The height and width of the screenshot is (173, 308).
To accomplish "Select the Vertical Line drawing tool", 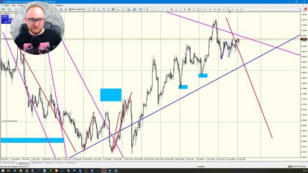I will tap(158, 9).
